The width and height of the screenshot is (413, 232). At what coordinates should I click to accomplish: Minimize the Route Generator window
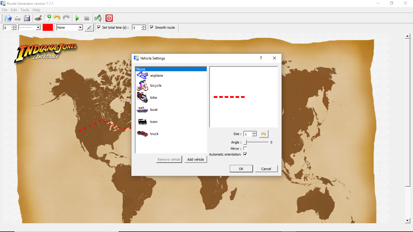[x=378, y=3]
